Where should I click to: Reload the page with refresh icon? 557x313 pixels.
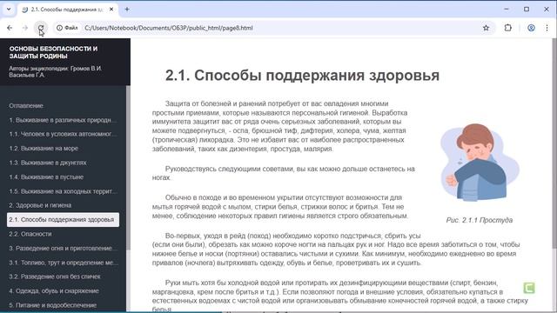41,28
